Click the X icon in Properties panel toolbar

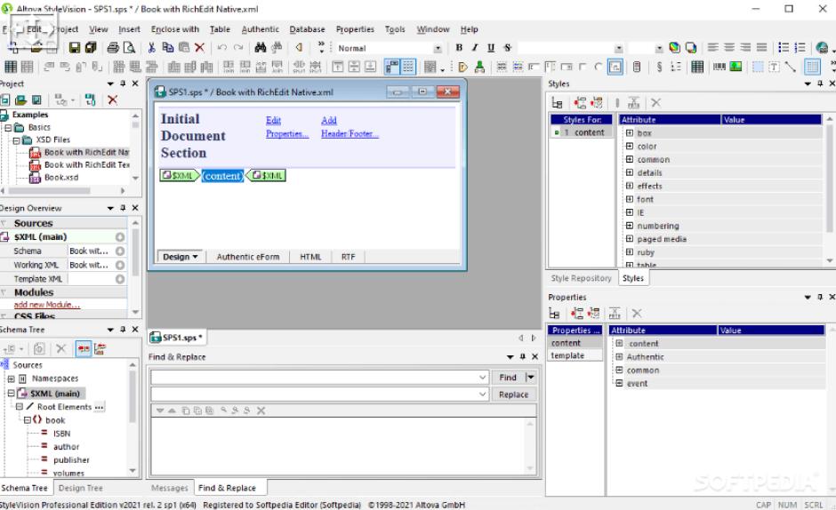click(637, 314)
